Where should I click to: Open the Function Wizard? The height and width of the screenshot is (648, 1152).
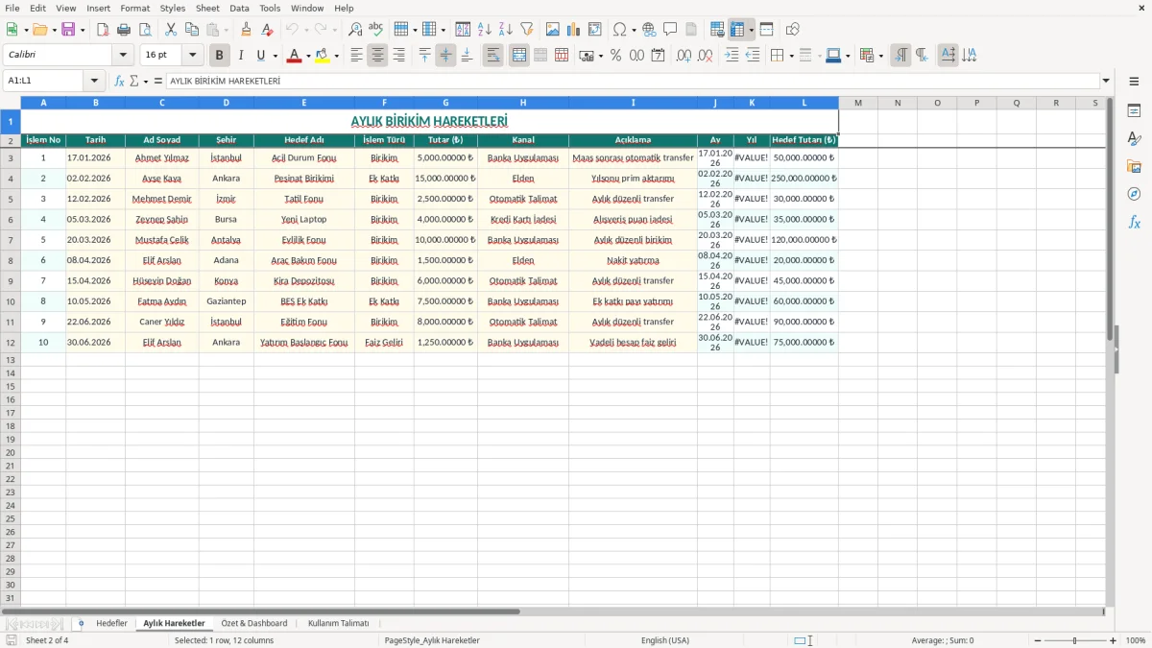click(120, 81)
